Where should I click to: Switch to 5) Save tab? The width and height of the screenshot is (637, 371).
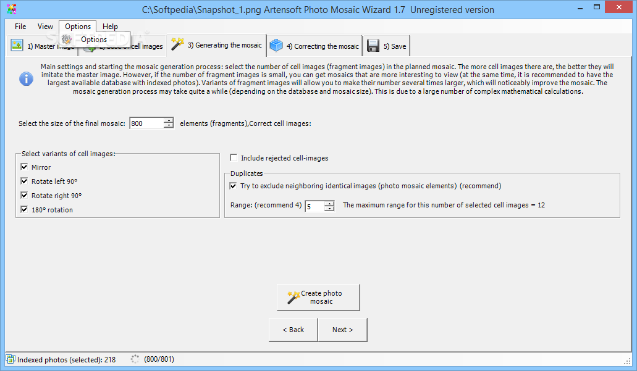pos(387,46)
